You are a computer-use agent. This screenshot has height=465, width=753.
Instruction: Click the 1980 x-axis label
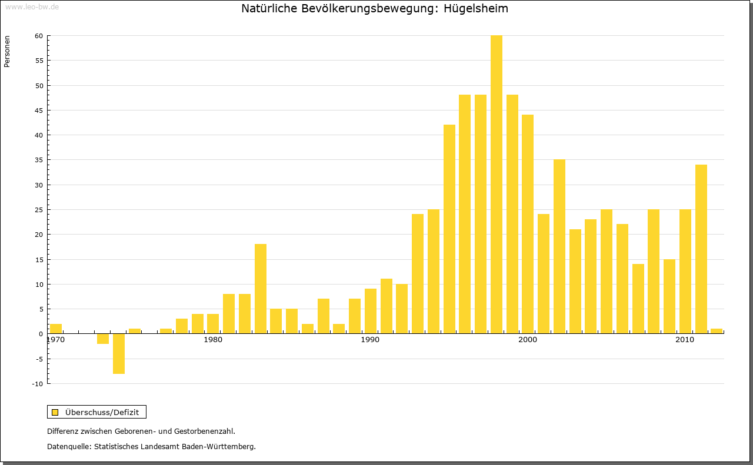click(213, 340)
